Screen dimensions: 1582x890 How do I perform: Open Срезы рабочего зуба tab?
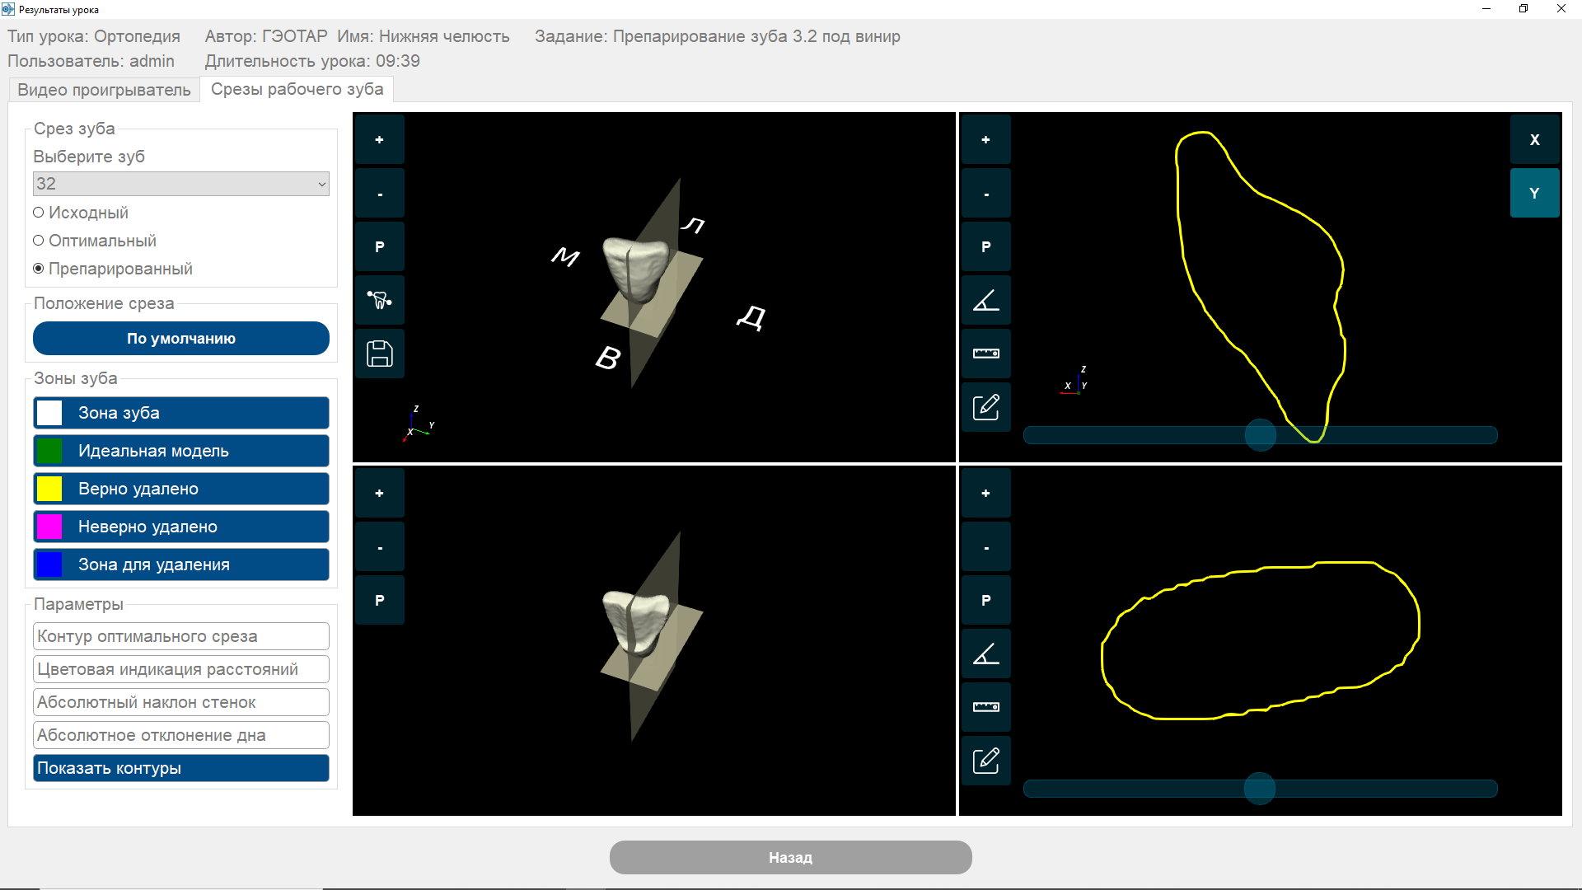click(297, 89)
